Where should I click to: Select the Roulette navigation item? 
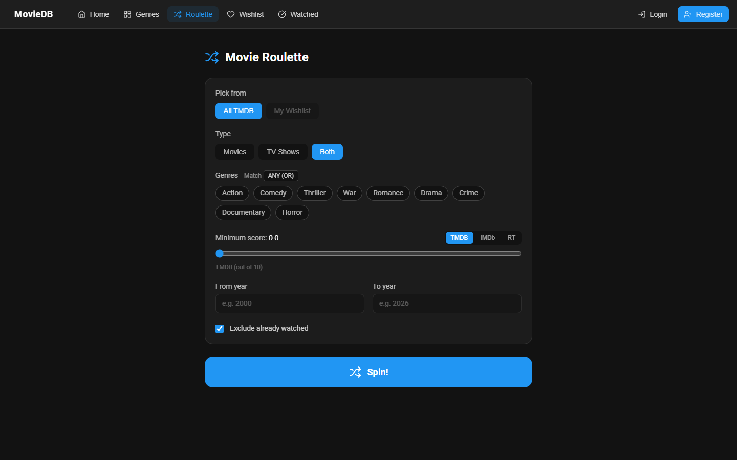[193, 14]
